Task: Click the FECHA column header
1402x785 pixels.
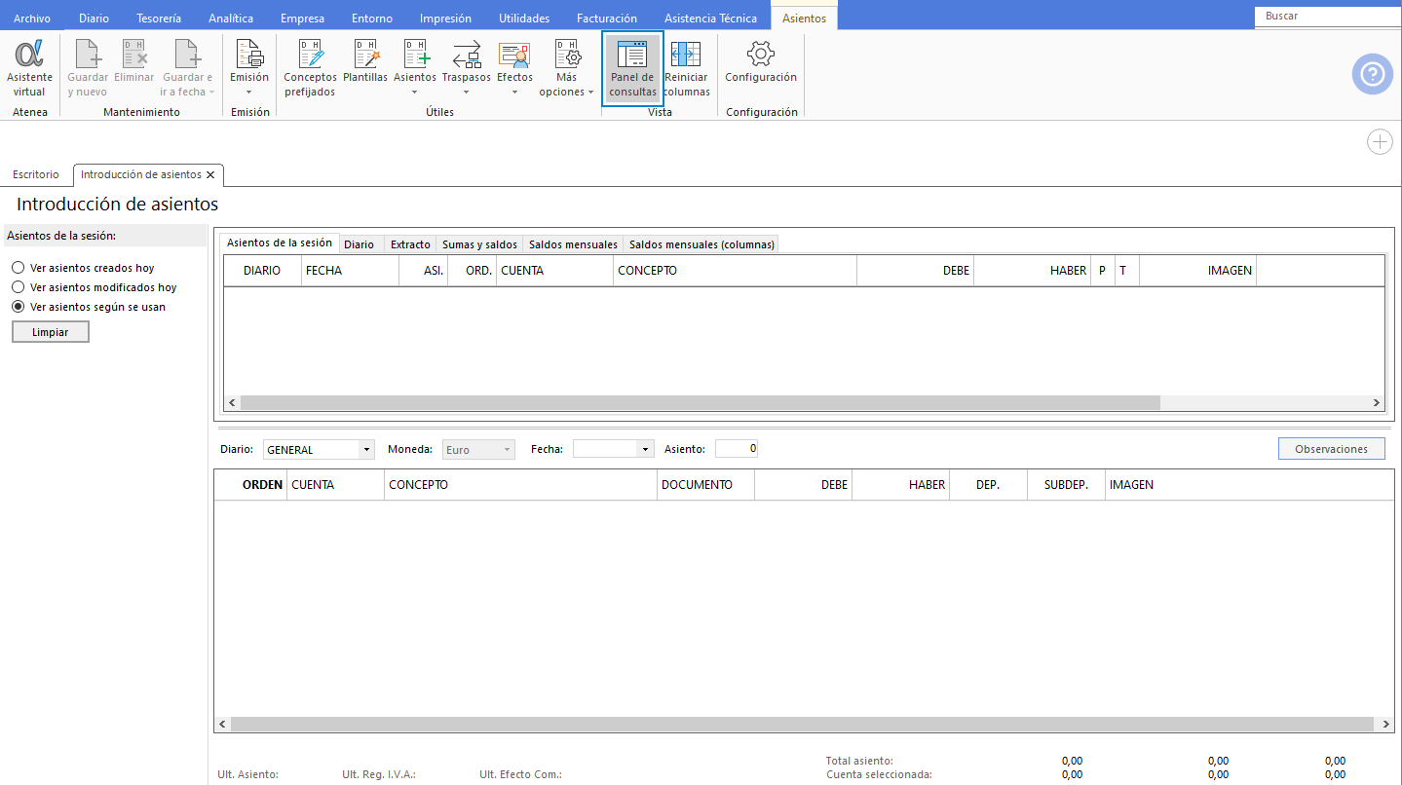Action: tap(350, 271)
